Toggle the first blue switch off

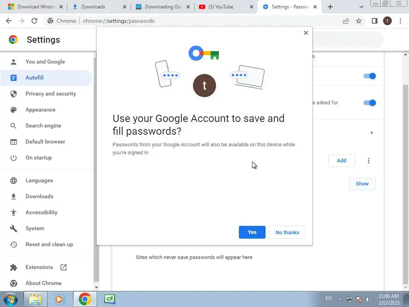coord(369,76)
